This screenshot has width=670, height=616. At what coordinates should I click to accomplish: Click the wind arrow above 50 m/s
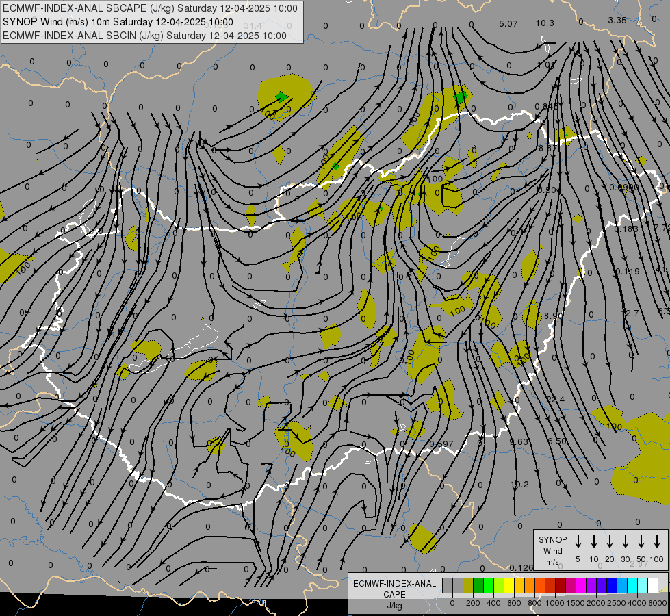click(641, 541)
